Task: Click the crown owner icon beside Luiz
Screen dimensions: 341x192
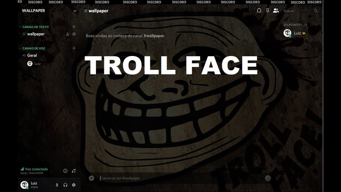Action: tap(304, 34)
